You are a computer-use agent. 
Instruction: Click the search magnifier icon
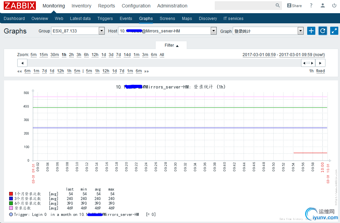click(x=278, y=6)
